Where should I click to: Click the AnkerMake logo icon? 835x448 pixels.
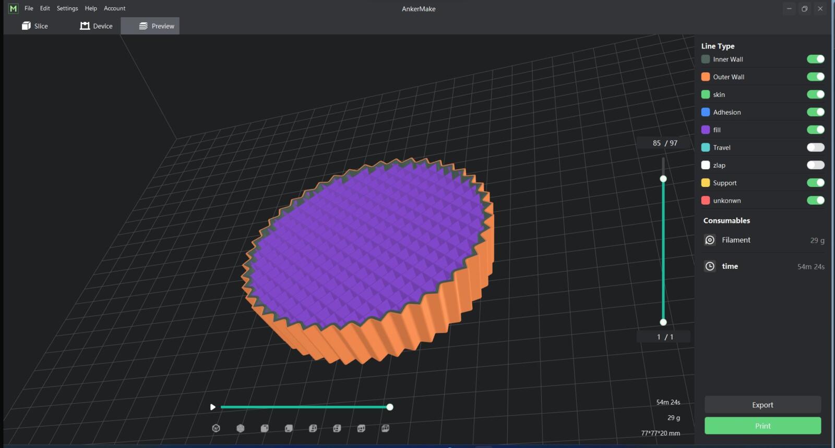point(13,8)
